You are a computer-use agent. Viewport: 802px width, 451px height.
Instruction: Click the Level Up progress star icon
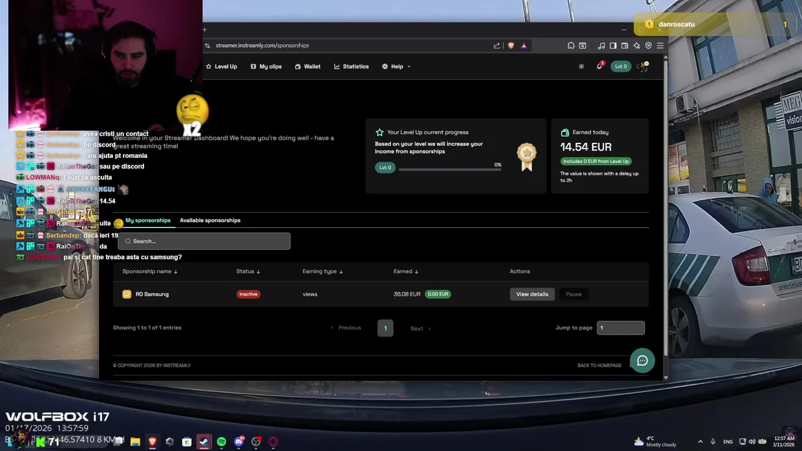pyautogui.click(x=379, y=133)
